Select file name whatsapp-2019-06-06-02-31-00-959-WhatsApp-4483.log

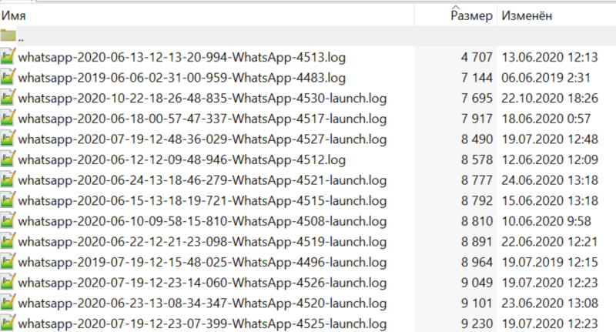[182, 78]
